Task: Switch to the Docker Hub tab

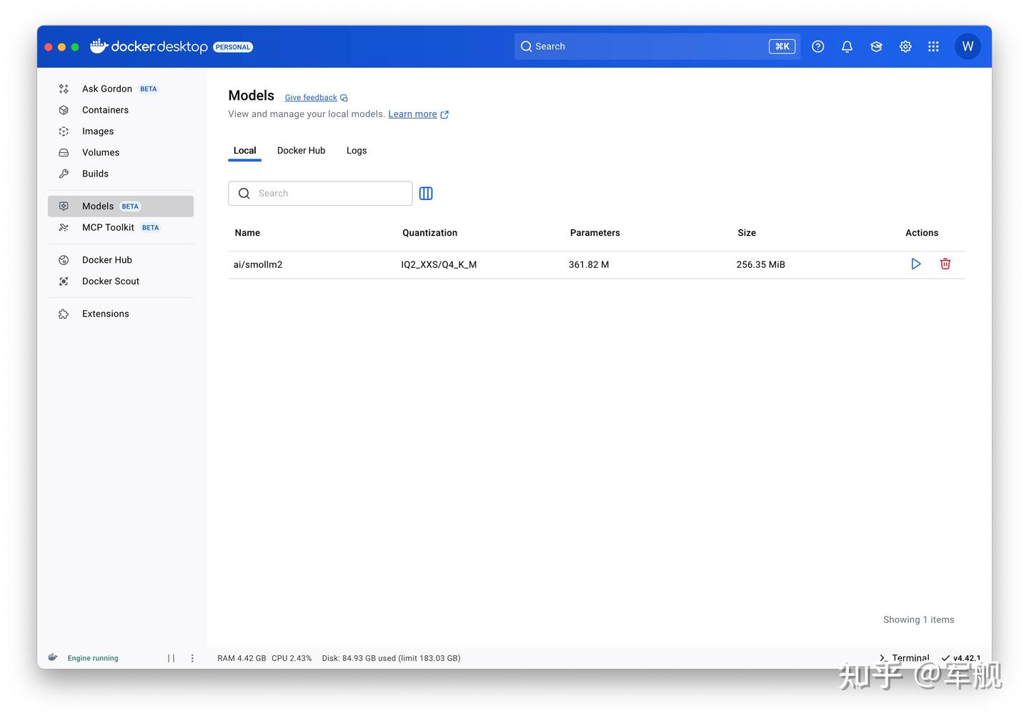Action: click(301, 150)
